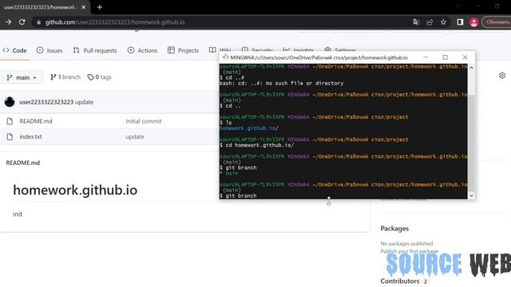View site security lock info

coord(39,22)
